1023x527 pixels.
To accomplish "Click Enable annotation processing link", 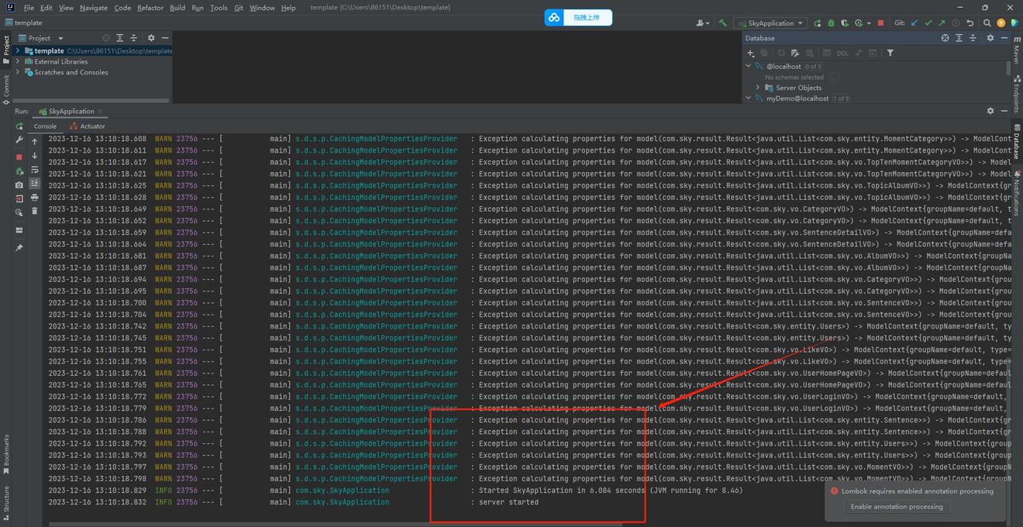I will [x=897, y=507].
